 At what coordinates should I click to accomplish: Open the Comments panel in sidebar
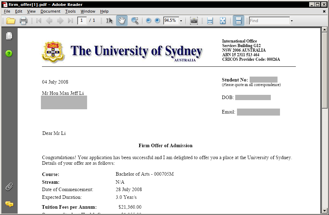coord(9,204)
